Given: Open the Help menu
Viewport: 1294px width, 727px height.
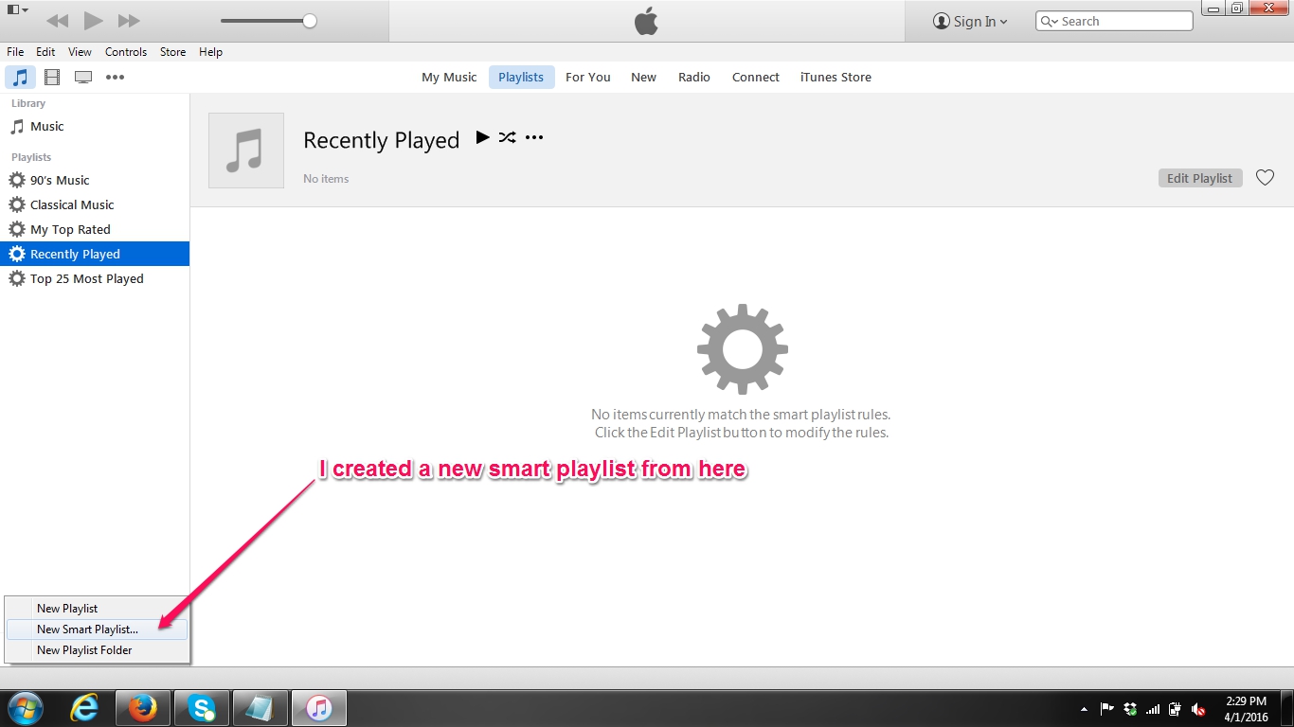Looking at the screenshot, I should click(210, 52).
